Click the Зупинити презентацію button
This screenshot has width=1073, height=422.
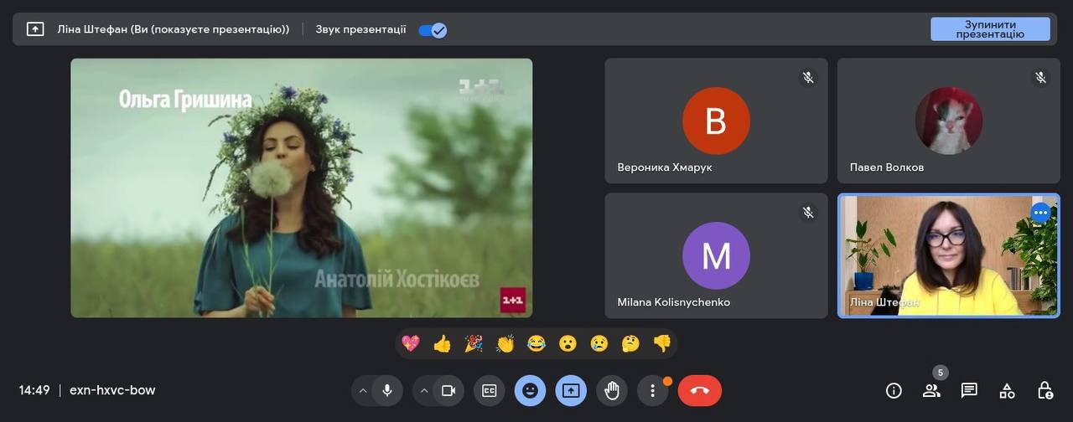click(990, 29)
